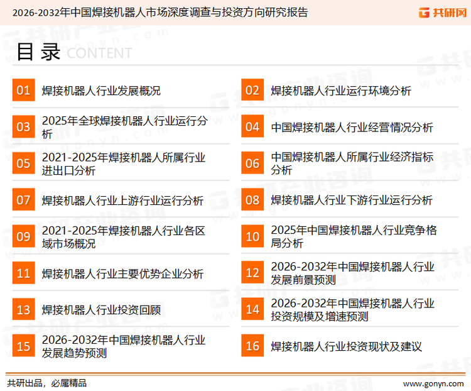Click the orange 01 chapter number box
Viewport: 471px width, 391px height.
tap(23, 91)
